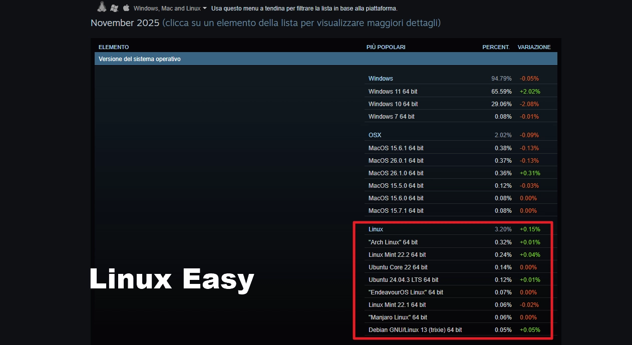Select the "Manjaro Linux" 64 bit entry
The height and width of the screenshot is (345, 632).
pyautogui.click(x=398, y=317)
